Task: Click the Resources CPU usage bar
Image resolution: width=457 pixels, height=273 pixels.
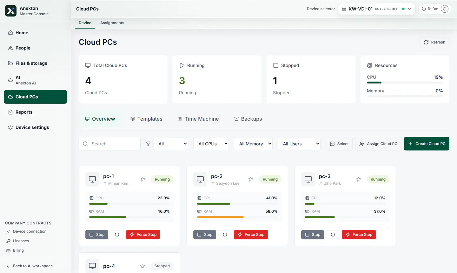Action: pyautogui.click(x=405, y=83)
